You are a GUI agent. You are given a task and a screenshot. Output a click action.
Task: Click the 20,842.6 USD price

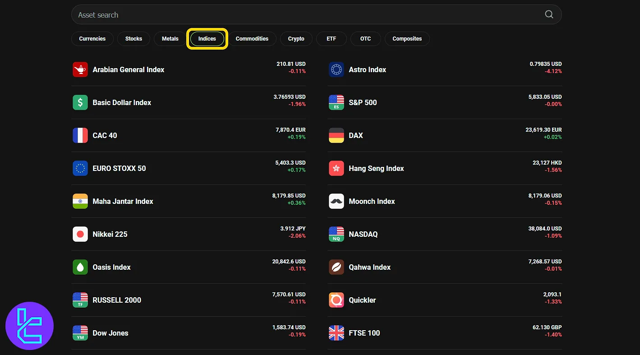[289, 262]
